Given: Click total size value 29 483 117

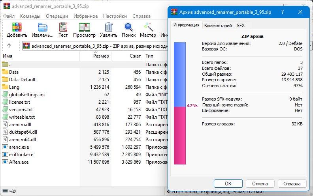Looking at the screenshot, I should (292, 74).
